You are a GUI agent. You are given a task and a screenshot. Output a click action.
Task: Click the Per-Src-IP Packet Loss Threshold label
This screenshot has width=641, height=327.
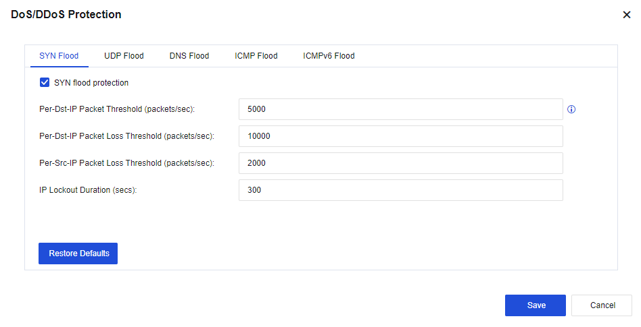[126, 163]
